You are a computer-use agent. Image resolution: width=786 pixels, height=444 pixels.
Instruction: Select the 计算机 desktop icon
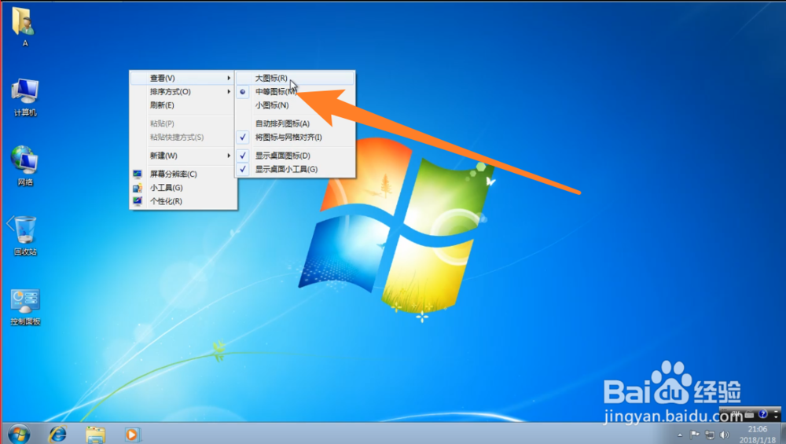tap(24, 97)
